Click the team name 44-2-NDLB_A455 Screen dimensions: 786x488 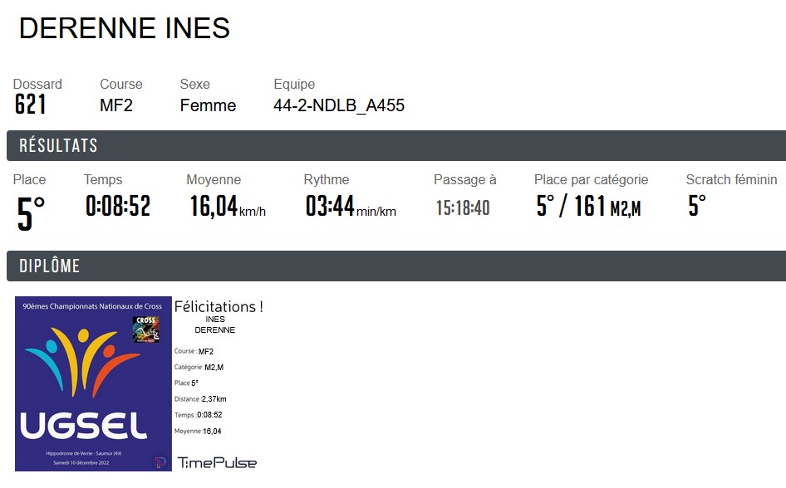pos(339,105)
